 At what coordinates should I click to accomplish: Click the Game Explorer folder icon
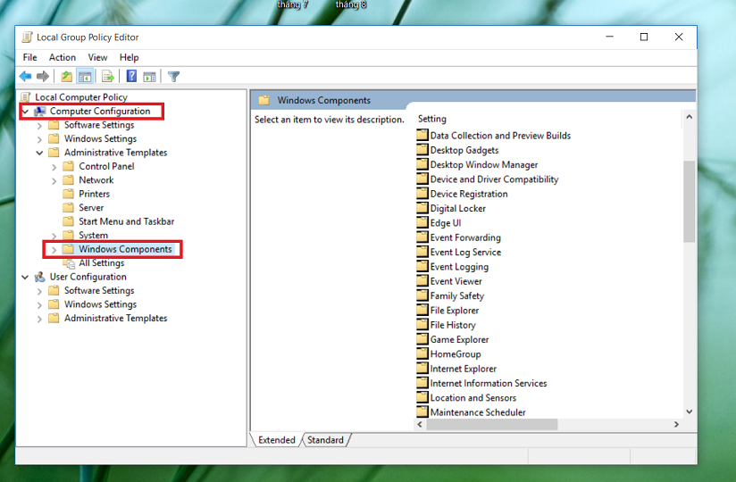click(422, 338)
